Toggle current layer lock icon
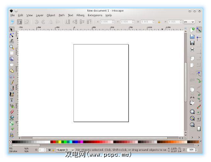211x162 pixels. [53, 150]
